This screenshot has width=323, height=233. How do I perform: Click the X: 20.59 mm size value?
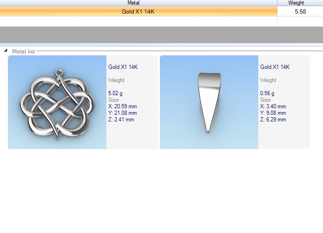pos(122,106)
